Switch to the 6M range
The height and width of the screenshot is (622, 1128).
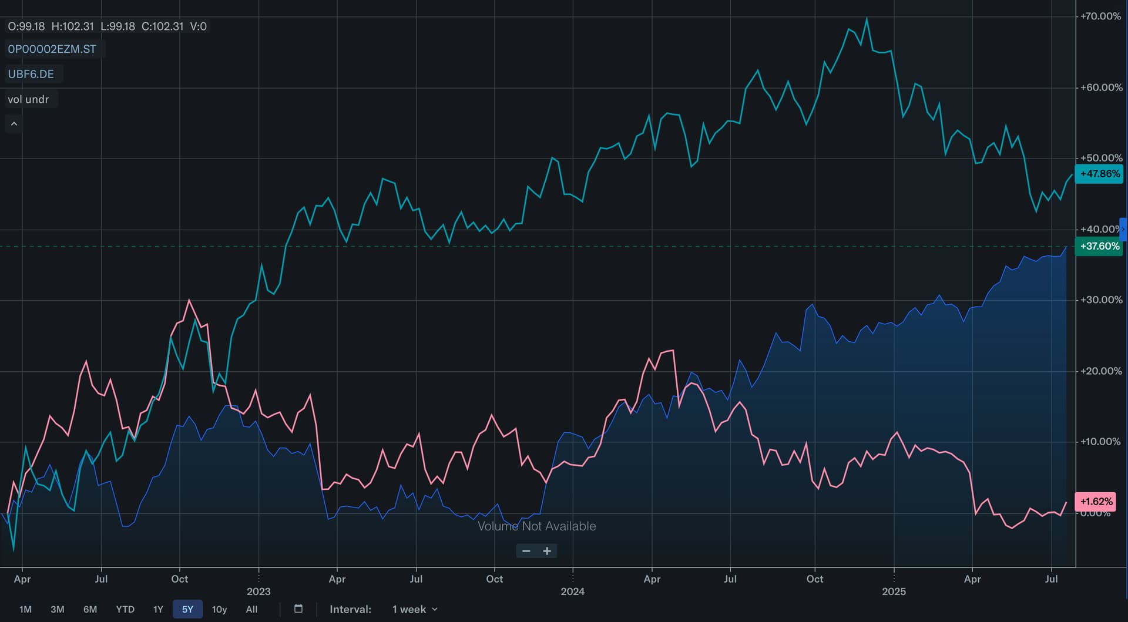(x=90, y=609)
